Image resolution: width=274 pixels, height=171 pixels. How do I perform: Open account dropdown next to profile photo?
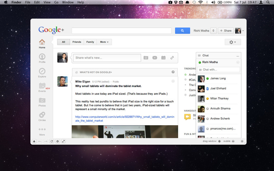pyautogui.click(x=243, y=31)
